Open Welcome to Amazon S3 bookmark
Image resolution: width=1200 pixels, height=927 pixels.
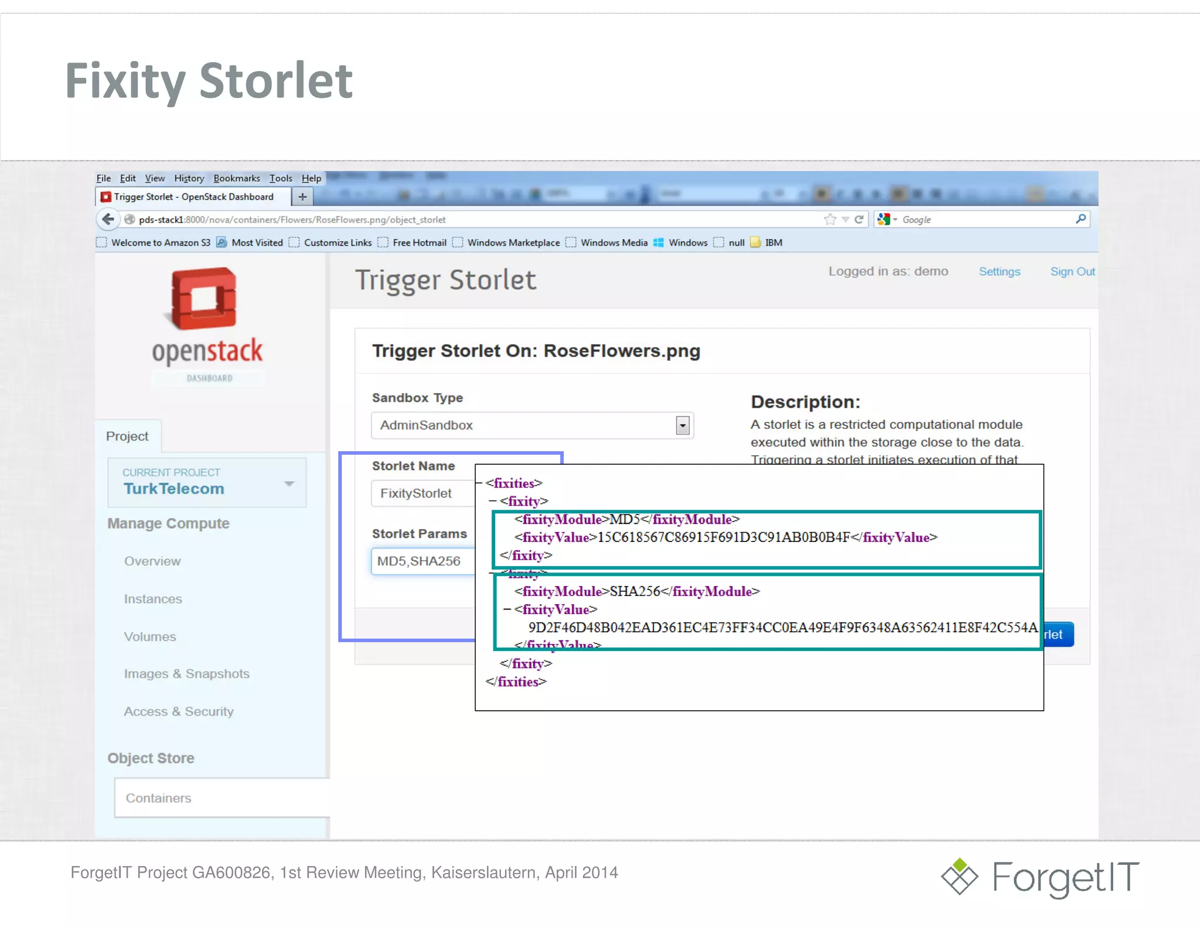[154, 243]
